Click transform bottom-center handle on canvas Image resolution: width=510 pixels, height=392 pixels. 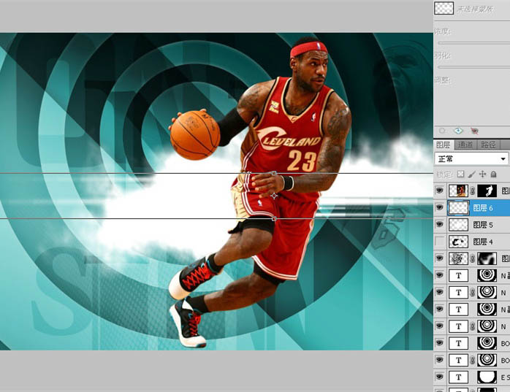coord(274,219)
